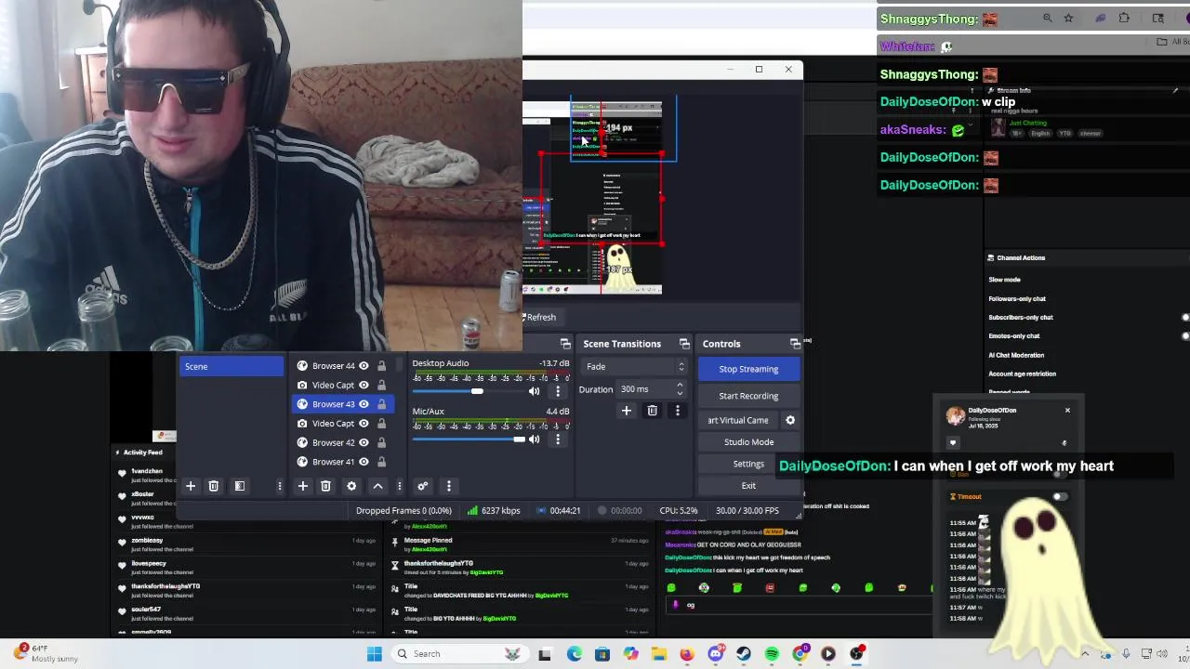Viewport: 1190px width, 669px height.
Task: Move selected source up arrow
Action: pyautogui.click(x=377, y=486)
